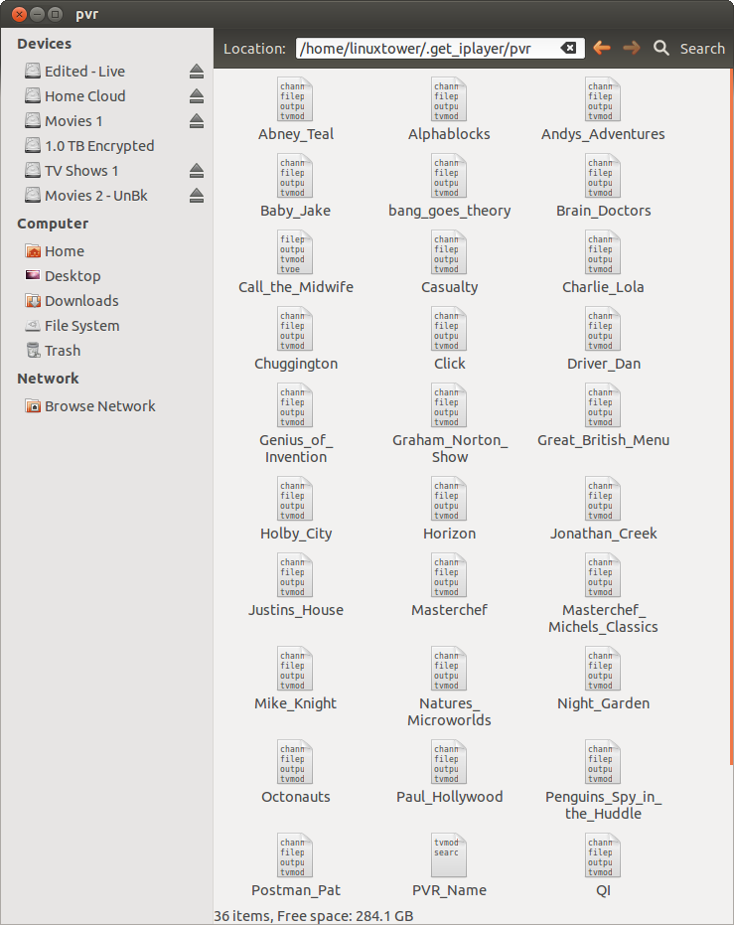Open TV Shows 1 device
Viewport: 734px width, 925px height.
81,171
